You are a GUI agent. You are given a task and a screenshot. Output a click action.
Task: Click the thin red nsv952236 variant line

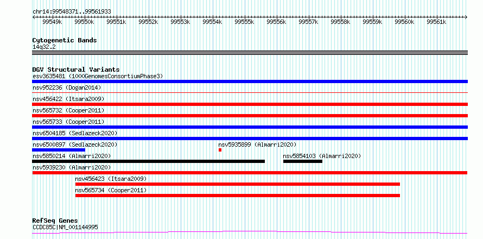pos(250,92)
